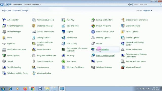Screen dimensions: 162x91
Task: Open the Windows CardSpace link
Action: (75, 67)
